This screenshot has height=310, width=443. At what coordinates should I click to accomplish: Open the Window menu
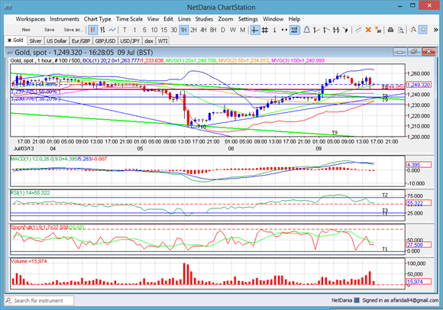point(273,19)
